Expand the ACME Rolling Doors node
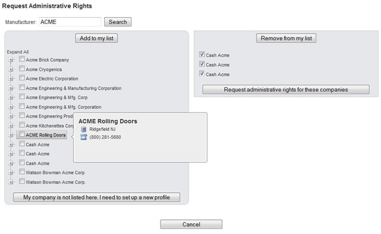 click(x=11, y=135)
